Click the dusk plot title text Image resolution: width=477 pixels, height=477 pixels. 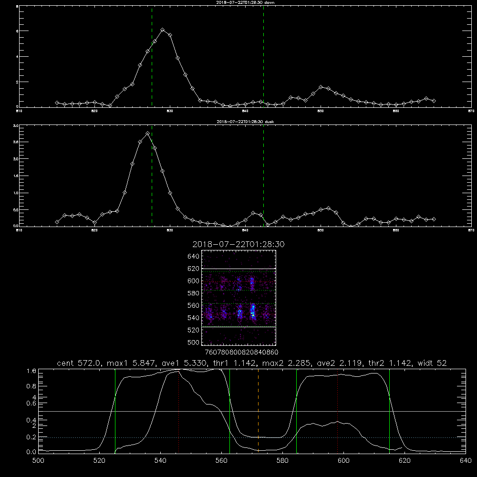(x=245, y=122)
